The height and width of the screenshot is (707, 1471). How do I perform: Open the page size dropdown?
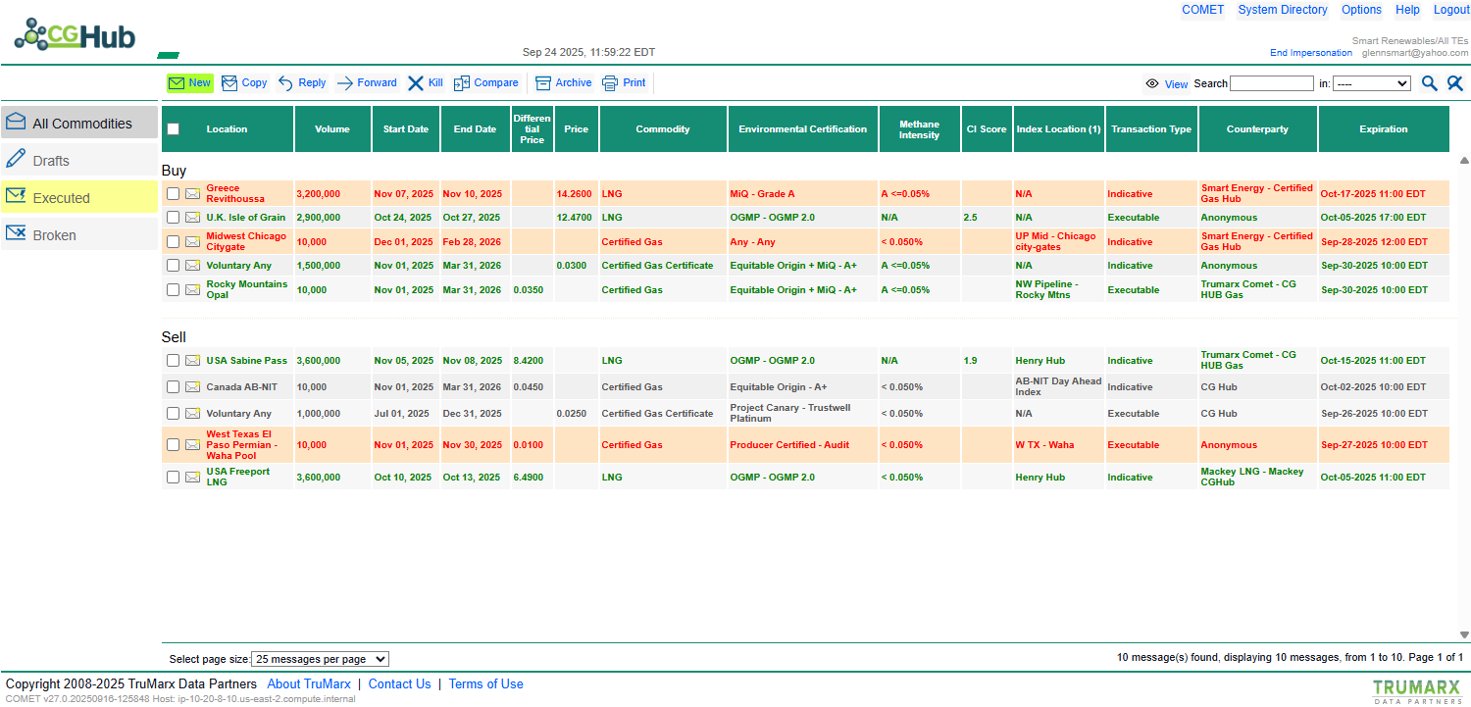[x=321, y=660]
